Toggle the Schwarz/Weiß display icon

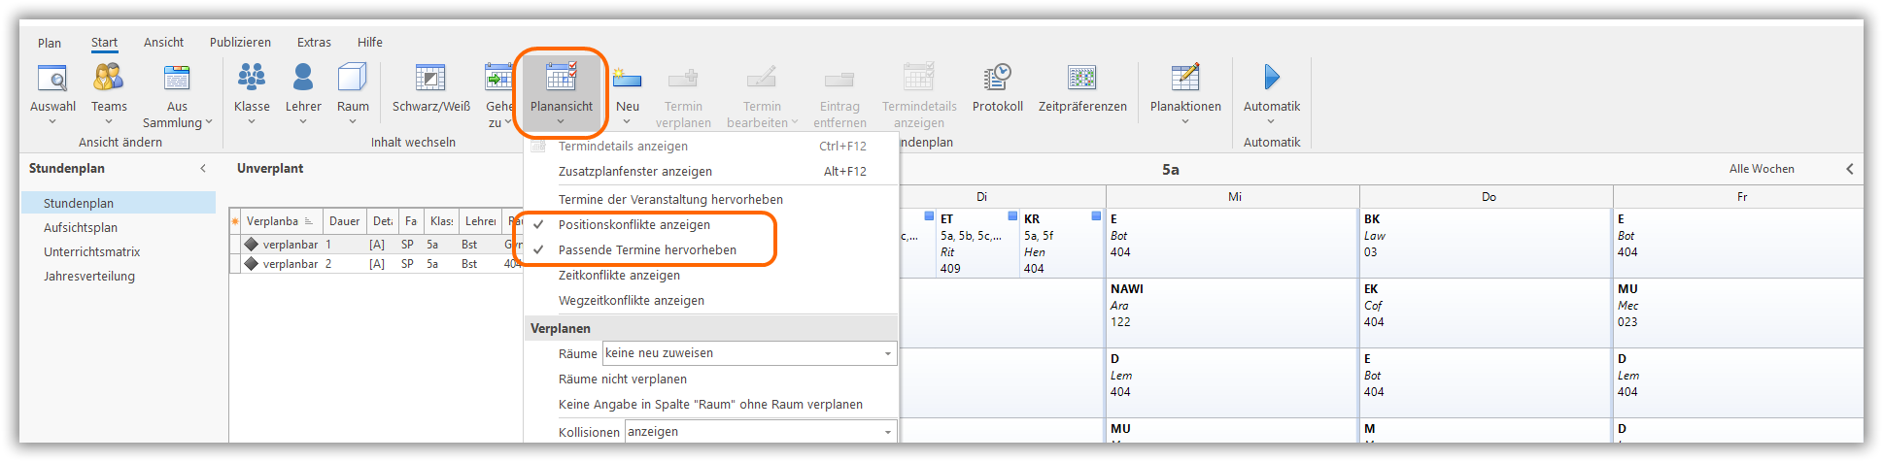tap(430, 79)
